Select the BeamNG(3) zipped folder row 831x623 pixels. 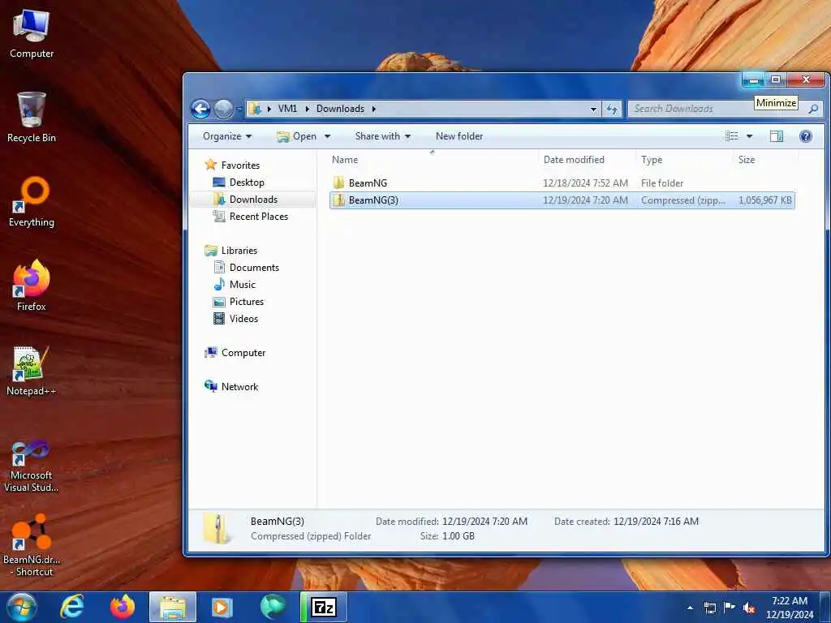[562, 200]
